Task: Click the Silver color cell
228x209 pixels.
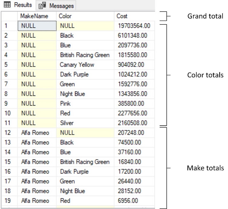Action: (67, 123)
